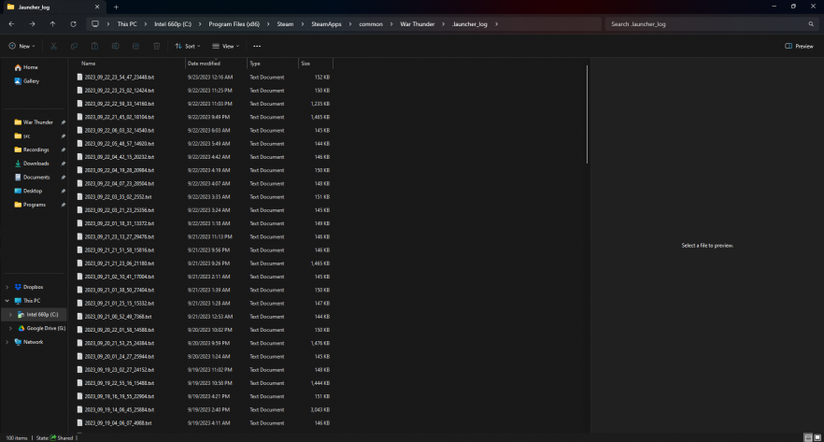Expand the Network tree node

(7, 342)
